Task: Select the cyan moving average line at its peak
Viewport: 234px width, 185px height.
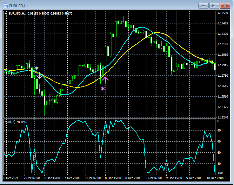Action: coord(142,27)
